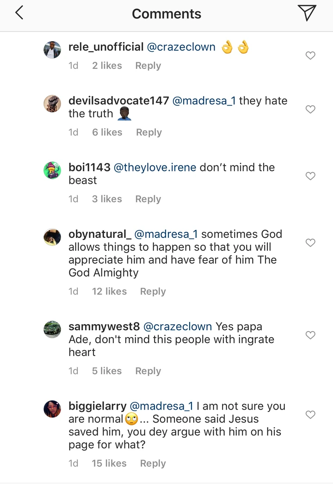View who liked obynatural_'s comment, 12 likes

click(x=109, y=291)
